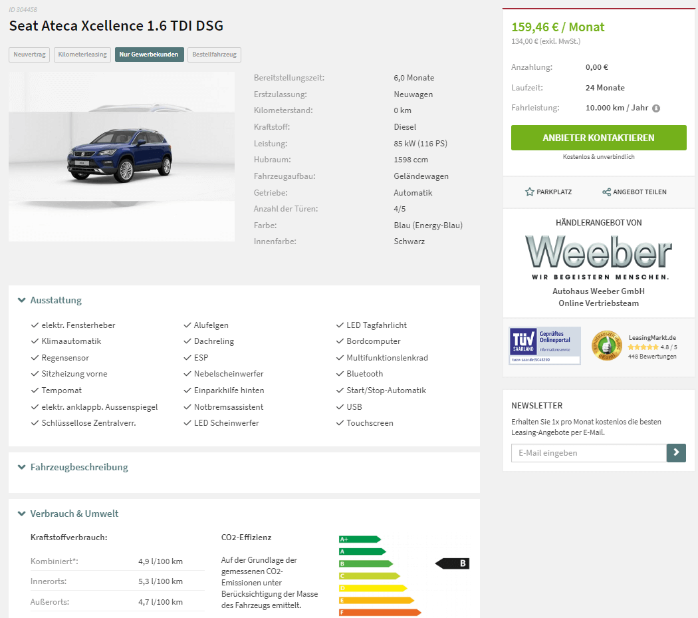Click the Blau (Energy-Blau) color value
This screenshot has height=618, width=698.
428,226
